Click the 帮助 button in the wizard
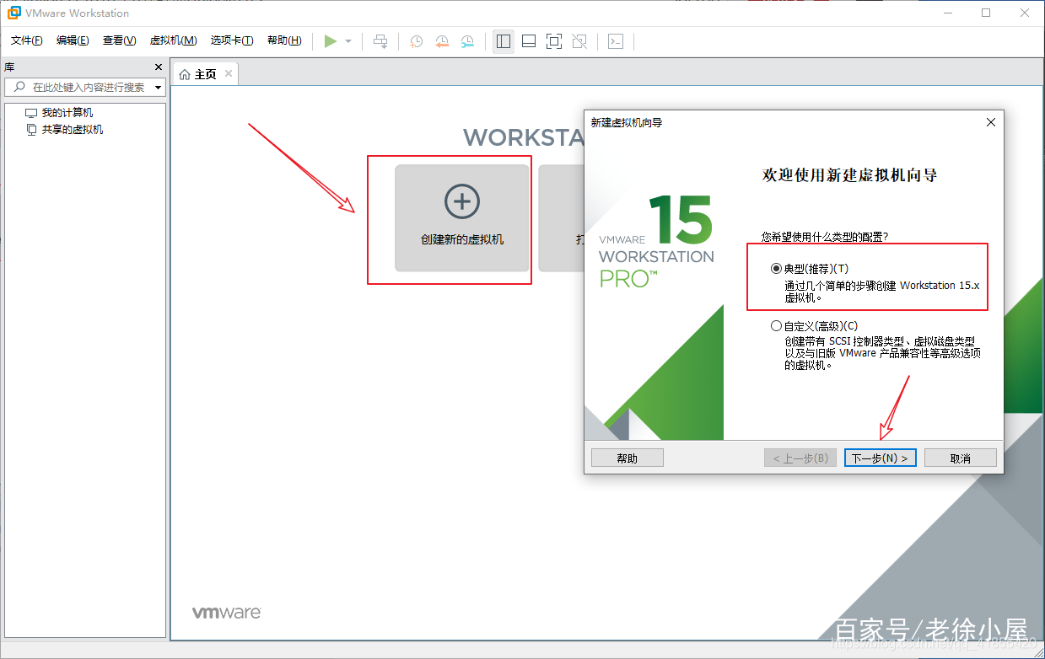This screenshot has height=659, width=1045. coord(628,458)
